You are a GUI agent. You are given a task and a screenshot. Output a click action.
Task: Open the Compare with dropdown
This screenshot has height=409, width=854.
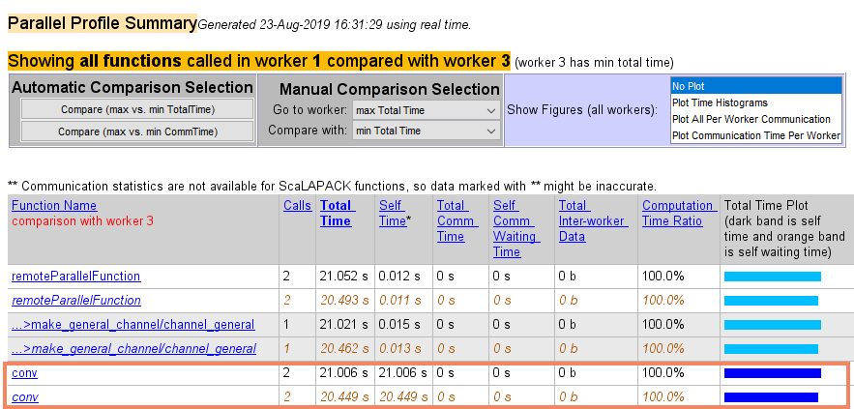point(426,131)
